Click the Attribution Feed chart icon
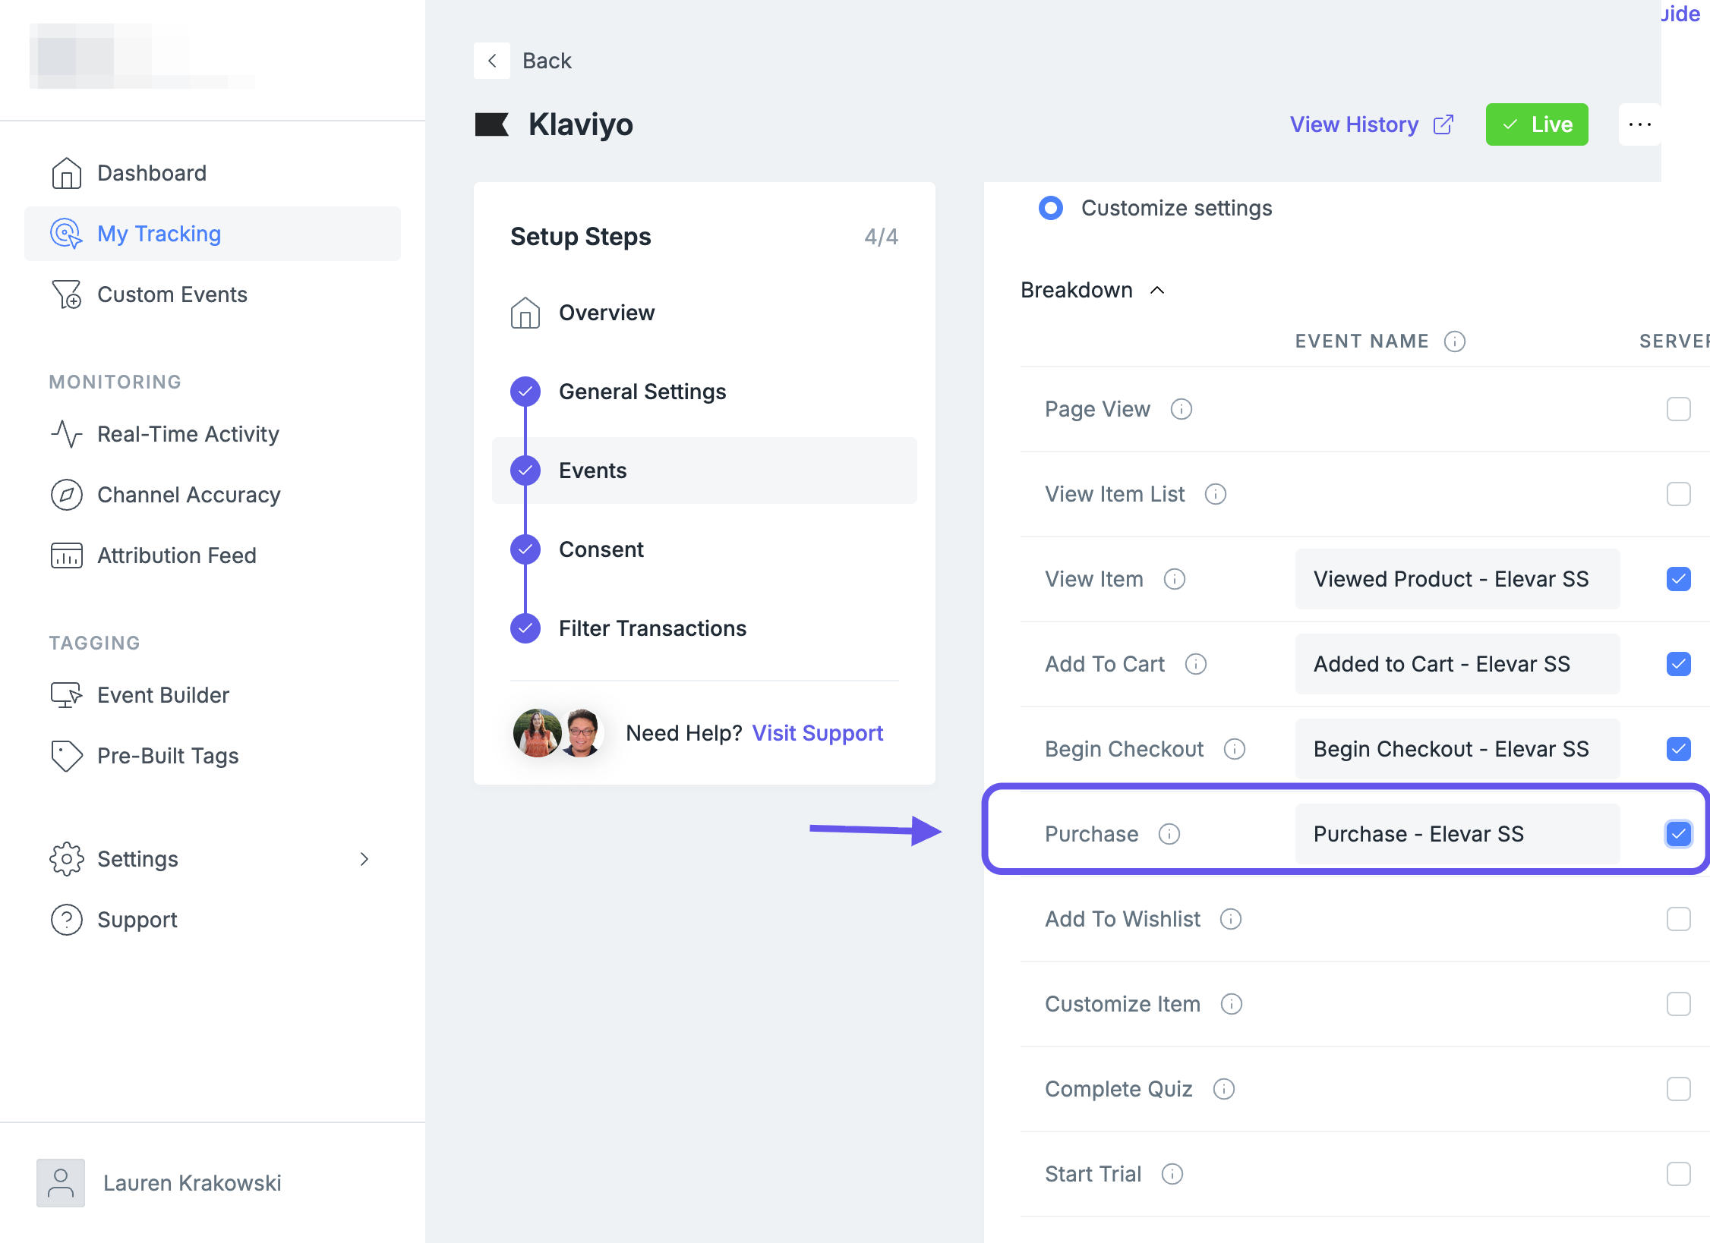This screenshot has width=1710, height=1243. (67, 555)
